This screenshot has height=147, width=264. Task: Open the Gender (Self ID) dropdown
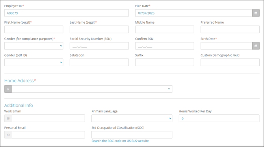pyautogui.click(x=33, y=62)
